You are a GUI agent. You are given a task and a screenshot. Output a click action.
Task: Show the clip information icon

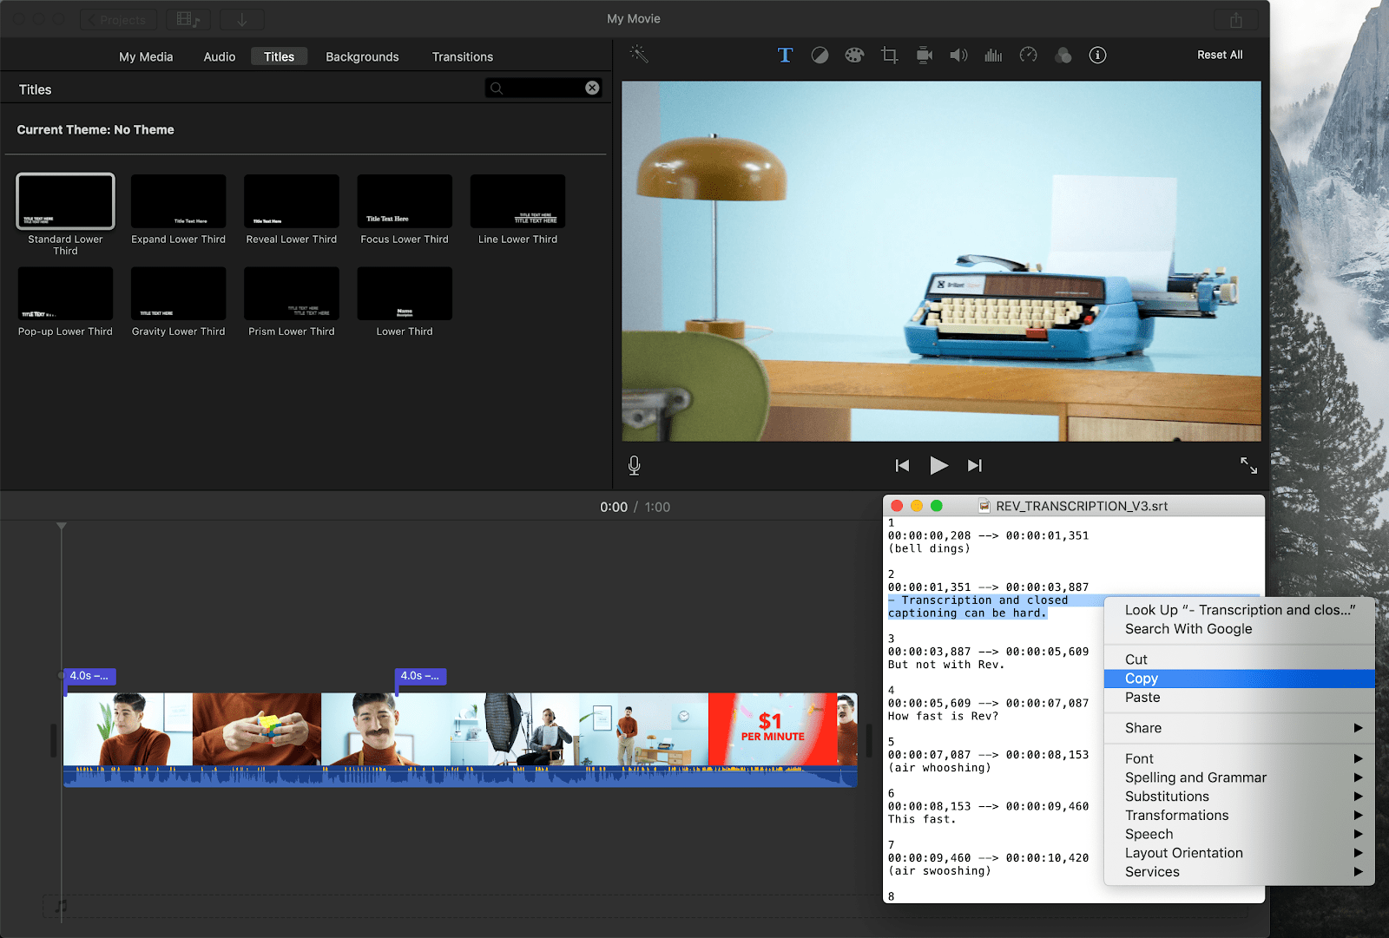1097,55
